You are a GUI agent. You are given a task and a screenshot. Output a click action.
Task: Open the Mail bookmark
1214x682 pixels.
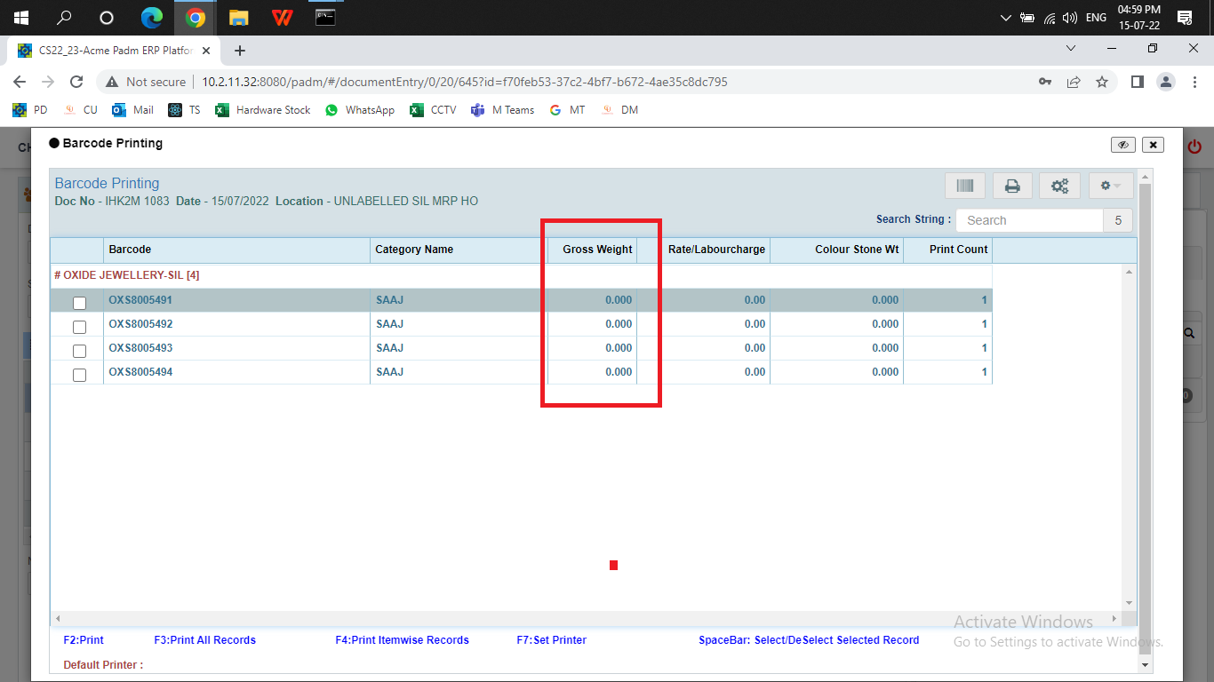click(x=132, y=110)
